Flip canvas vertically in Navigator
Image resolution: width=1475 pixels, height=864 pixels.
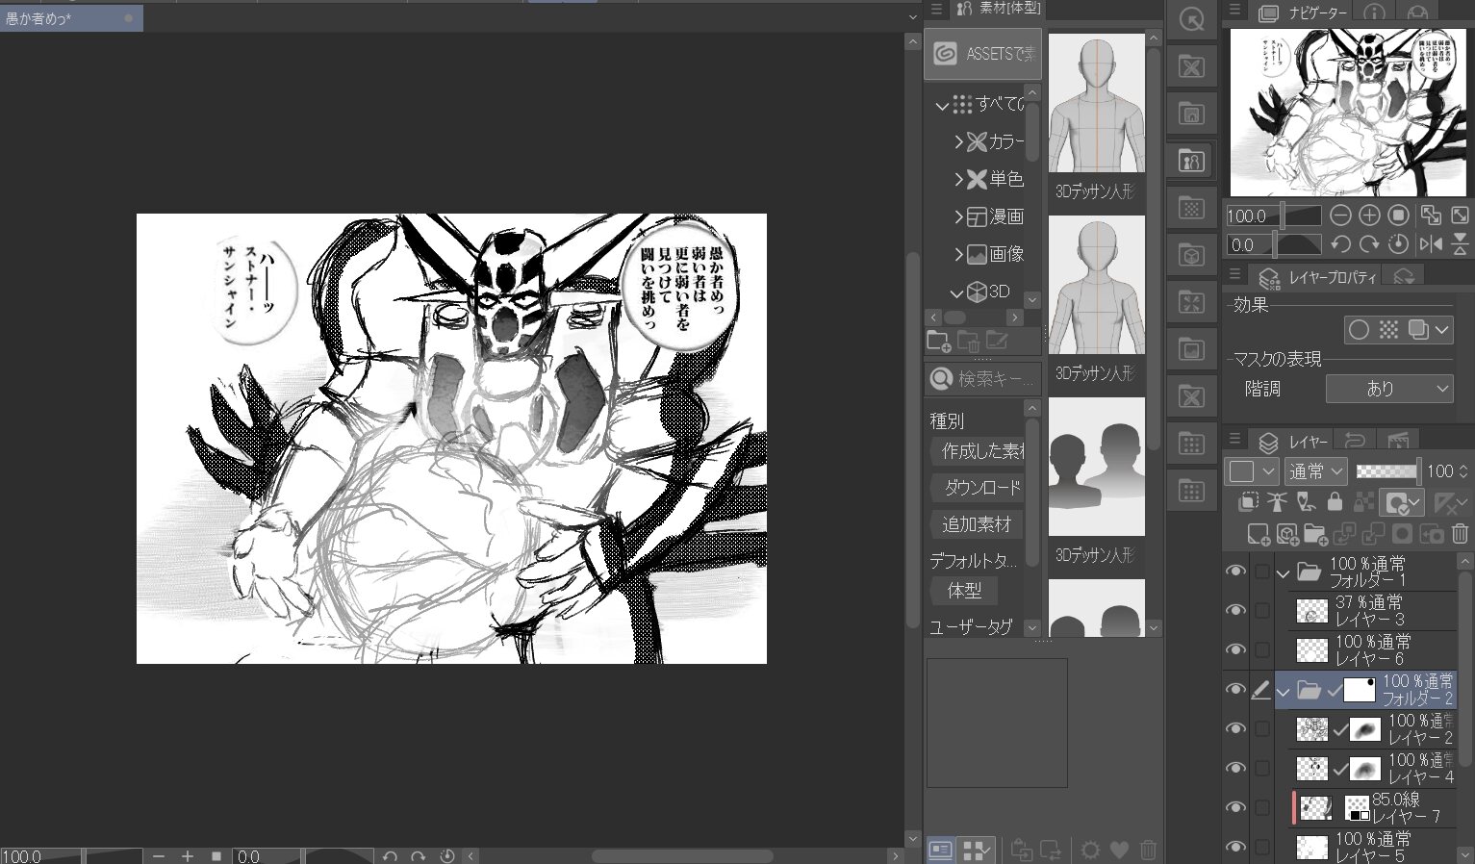click(x=1460, y=244)
